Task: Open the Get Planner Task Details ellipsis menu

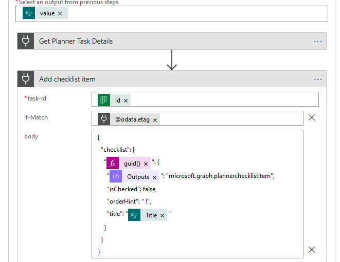Action: pyautogui.click(x=317, y=42)
